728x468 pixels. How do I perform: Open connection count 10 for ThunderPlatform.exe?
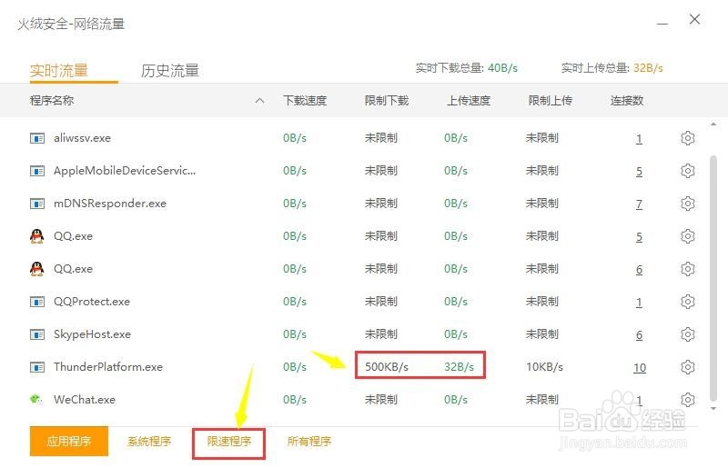click(640, 368)
